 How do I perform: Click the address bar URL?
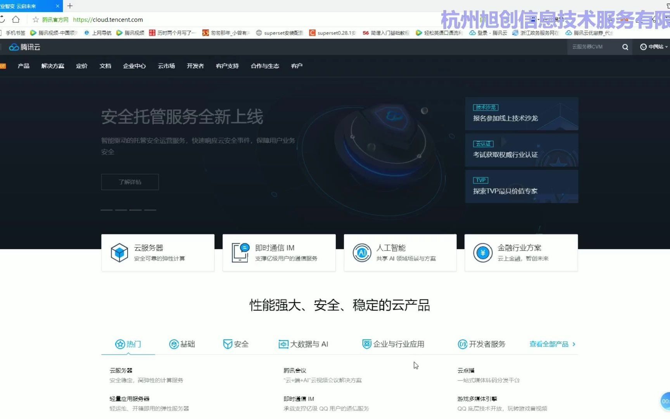(108, 19)
